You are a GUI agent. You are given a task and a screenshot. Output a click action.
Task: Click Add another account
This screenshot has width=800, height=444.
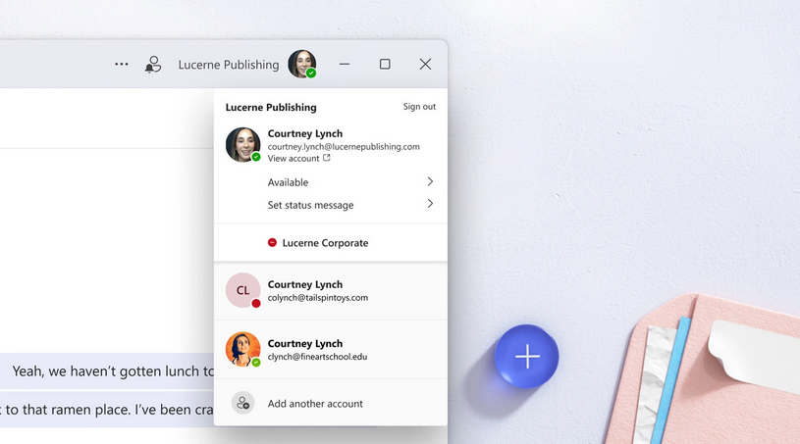click(x=315, y=403)
